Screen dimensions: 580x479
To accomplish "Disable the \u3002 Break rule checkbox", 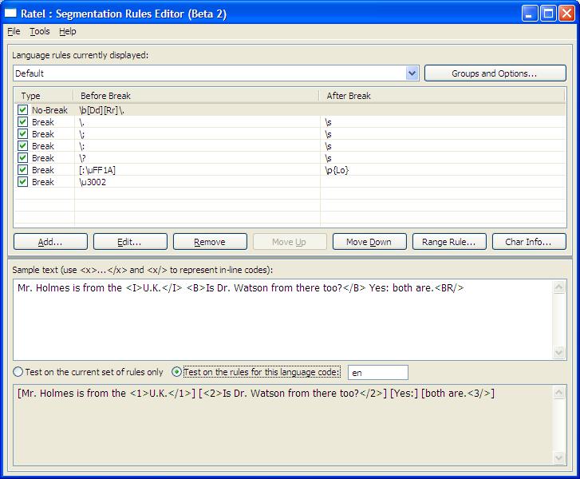I will point(22,182).
